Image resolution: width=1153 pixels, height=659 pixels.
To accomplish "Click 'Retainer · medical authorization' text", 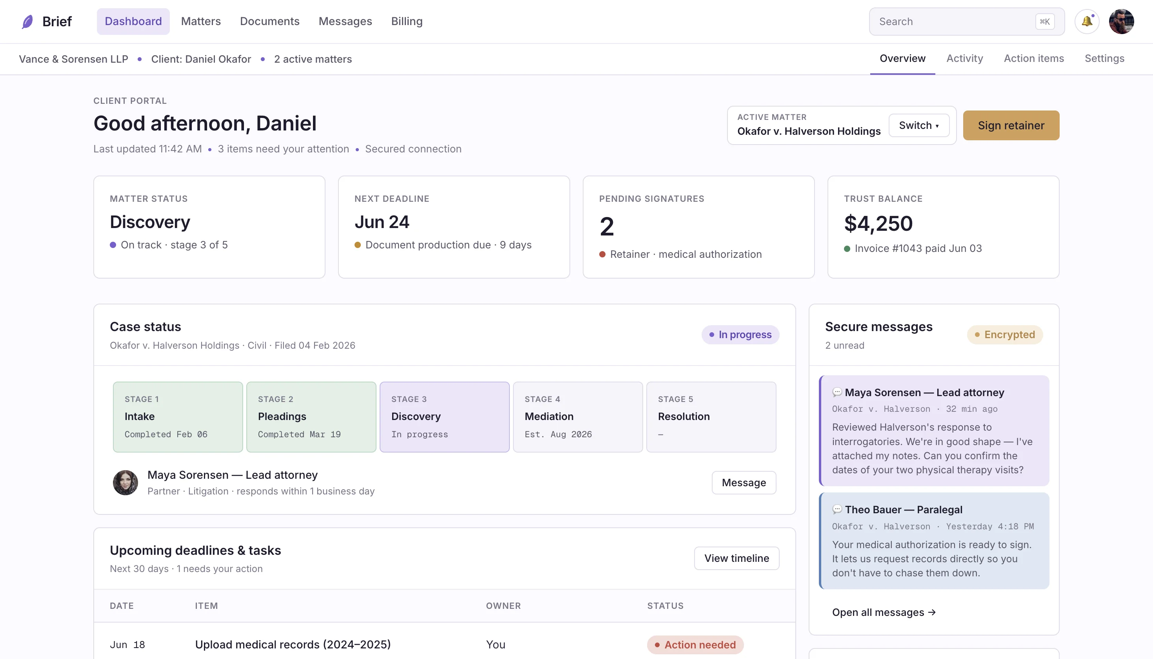I will point(686,254).
